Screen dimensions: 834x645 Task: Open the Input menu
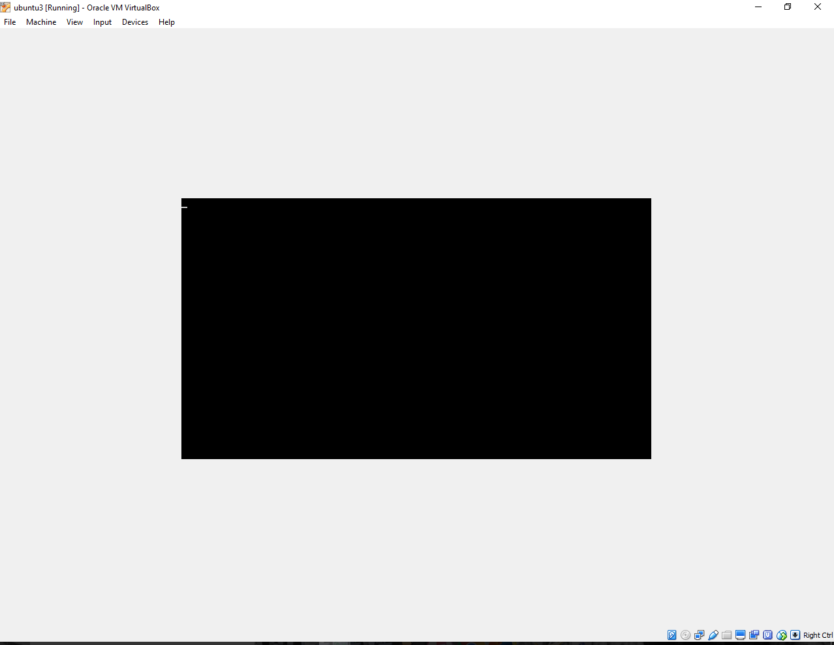102,22
